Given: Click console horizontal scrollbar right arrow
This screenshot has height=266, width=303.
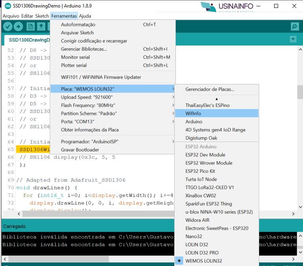Looking at the screenshot, I should pyautogui.click(x=294, y=259).
